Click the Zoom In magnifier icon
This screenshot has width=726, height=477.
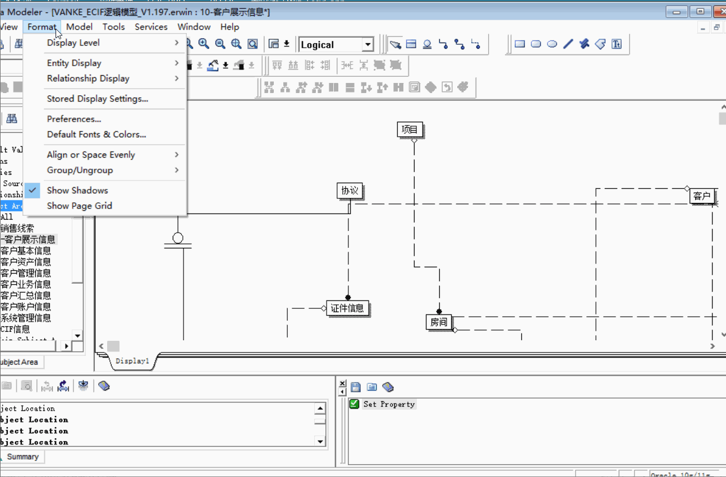(204, 44)
